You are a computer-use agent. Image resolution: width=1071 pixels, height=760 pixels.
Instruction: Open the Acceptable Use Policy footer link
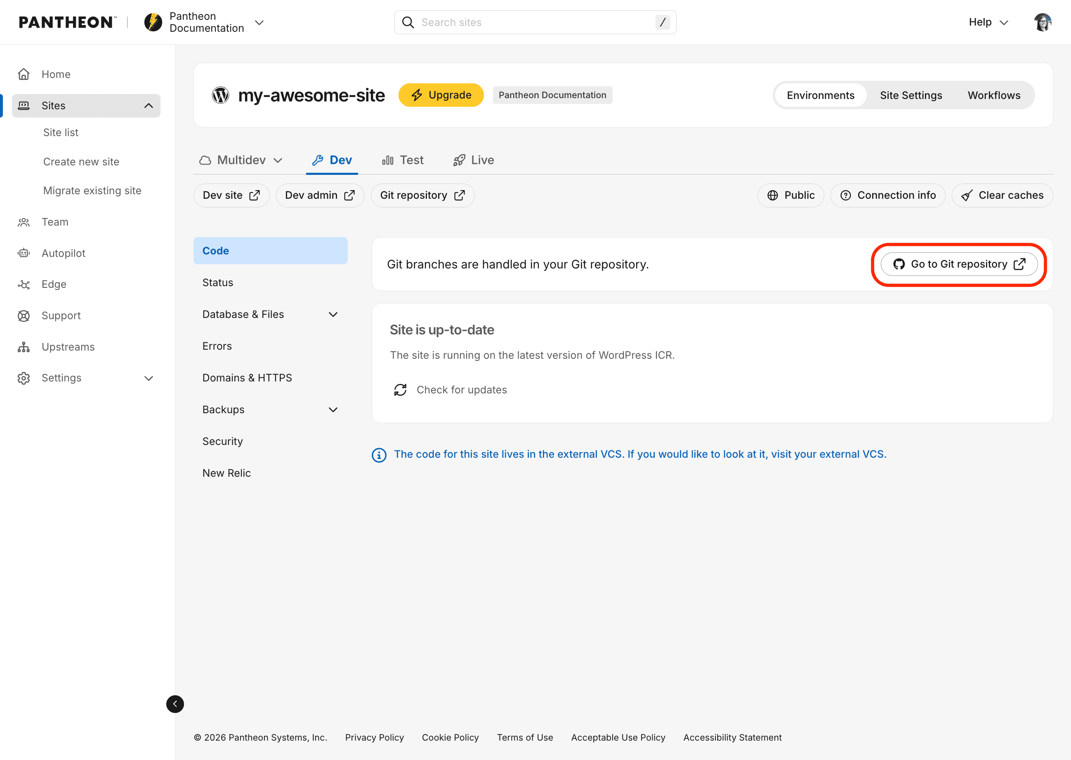point(618,738)
